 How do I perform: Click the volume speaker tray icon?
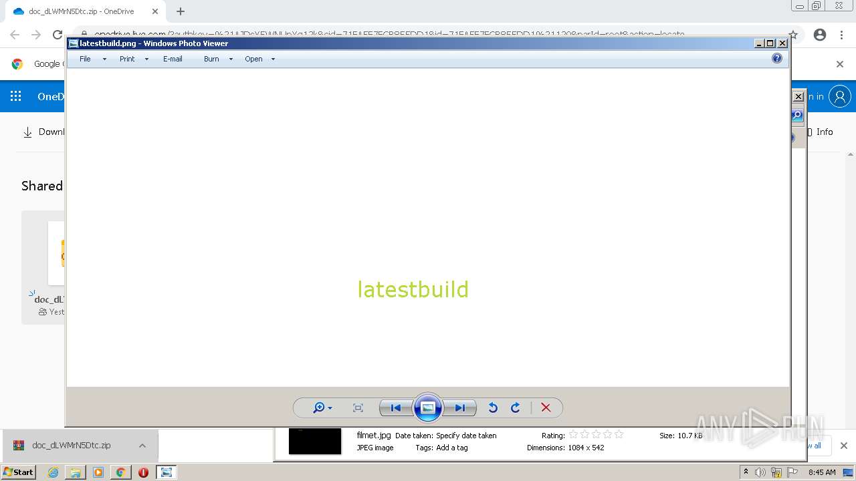pos(760,472)
